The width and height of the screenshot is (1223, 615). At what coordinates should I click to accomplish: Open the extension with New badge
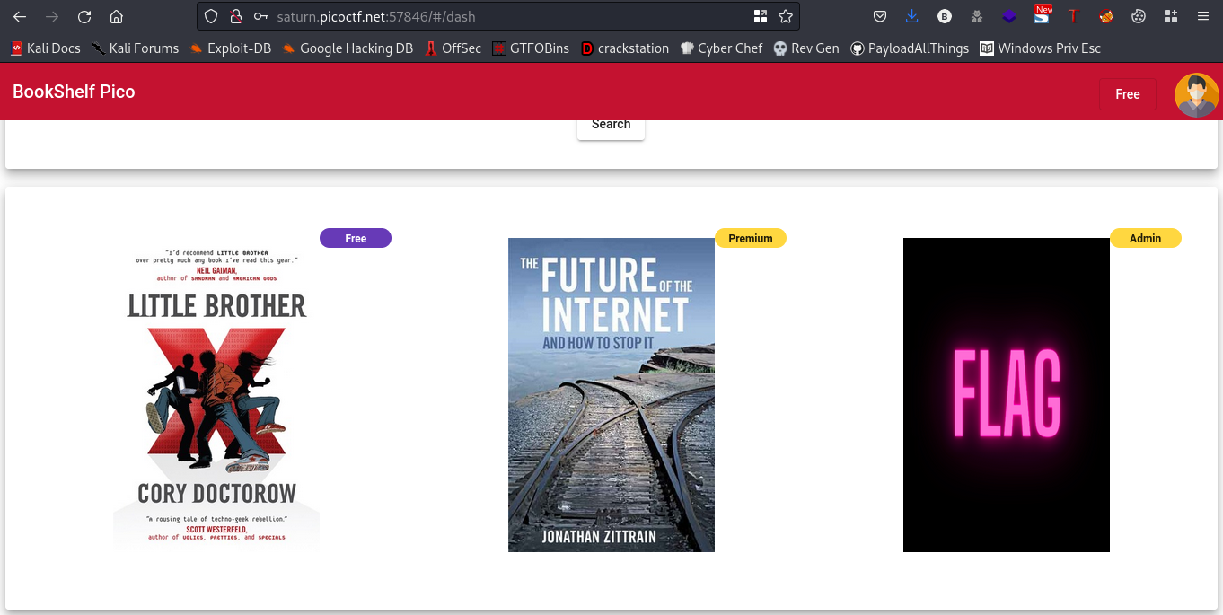click(1042, 14)
